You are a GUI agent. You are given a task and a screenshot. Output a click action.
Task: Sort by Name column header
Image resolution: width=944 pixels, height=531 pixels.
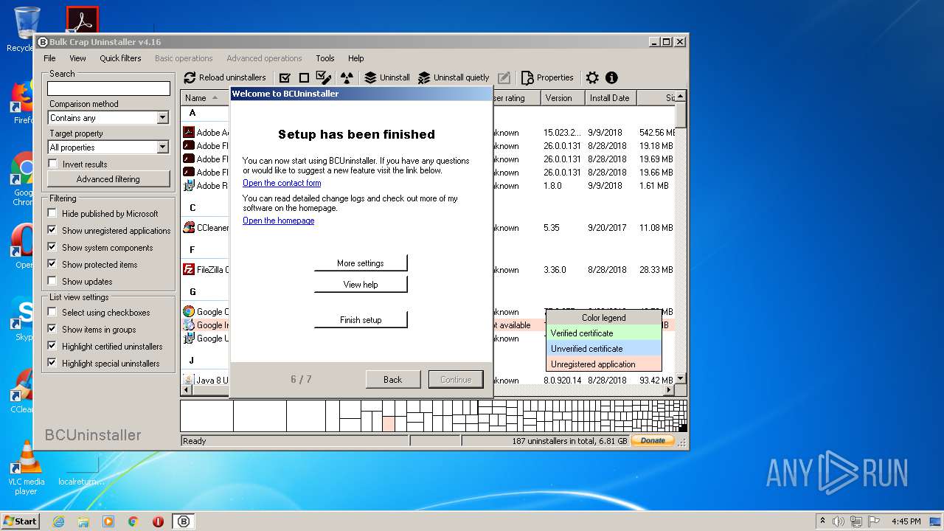pyautogui.click(x=205, y=97)
